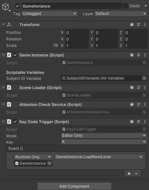Open the Key dropdown showing K
Image resolution: width=149 pixels, height=190 pixels.
104,142
